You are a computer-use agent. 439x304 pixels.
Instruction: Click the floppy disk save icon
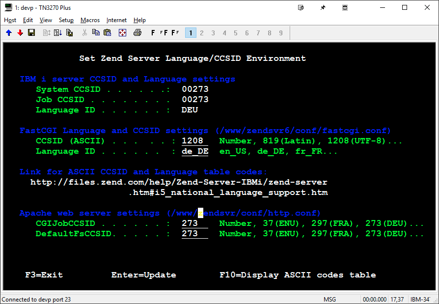click(x=31, y=33)
